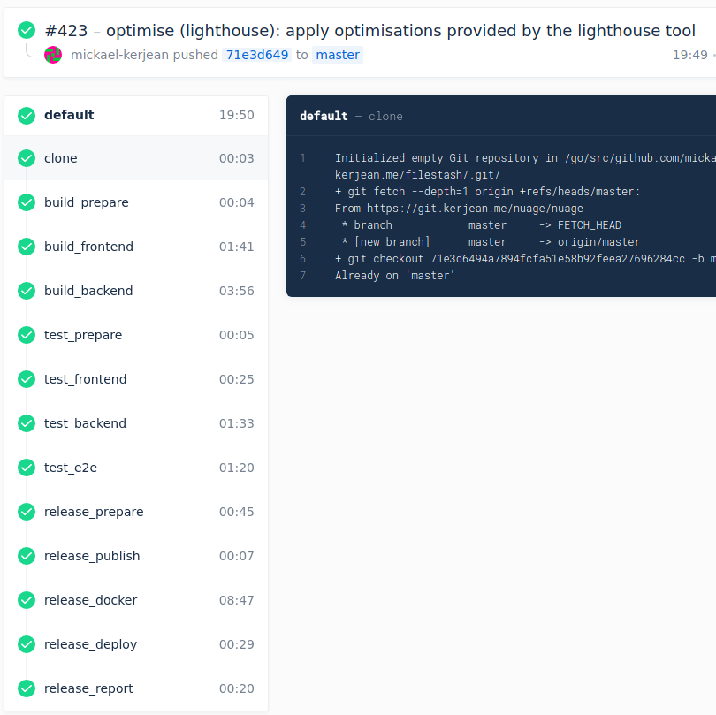Viewport: 716px width, 715px height.
Task: Click the success icon next to build_backend
Action: [26, 291]
